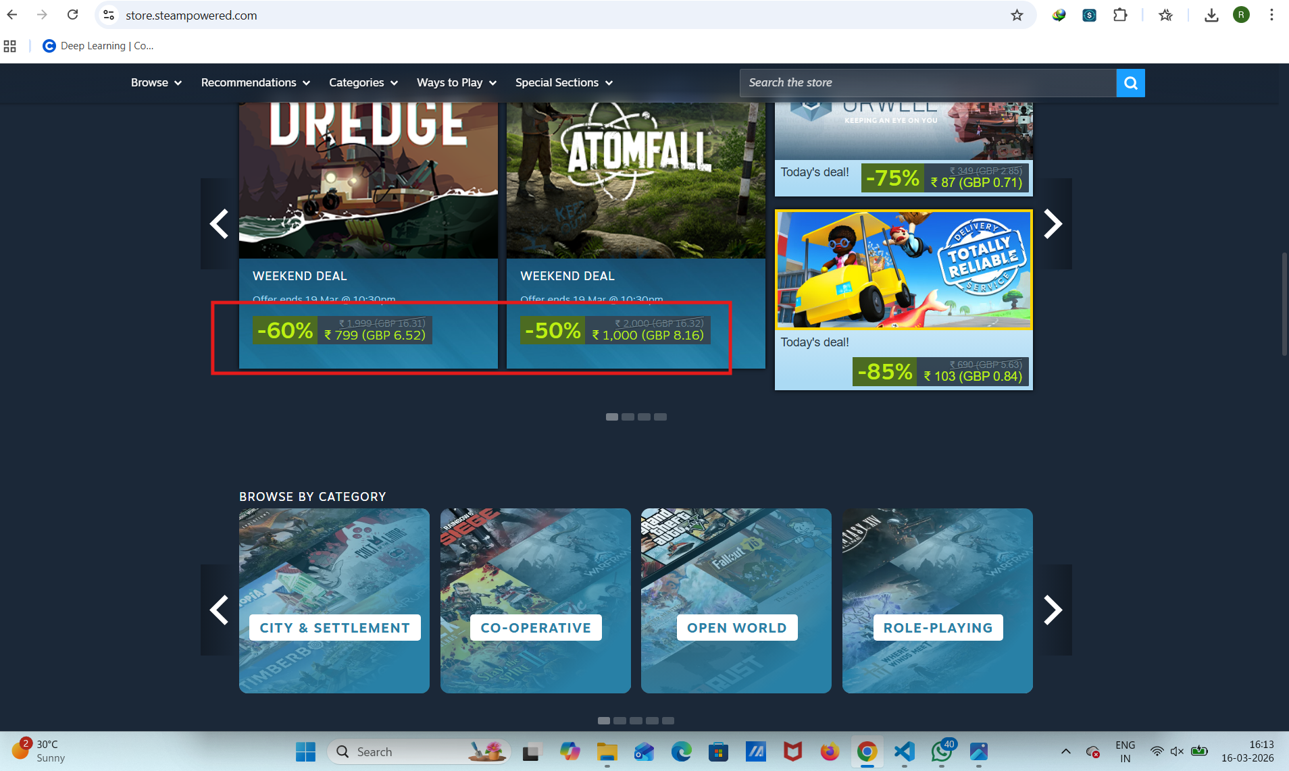Open the City & Settlement category
The width and height of the screenshot is (1289, 771).
334,601
